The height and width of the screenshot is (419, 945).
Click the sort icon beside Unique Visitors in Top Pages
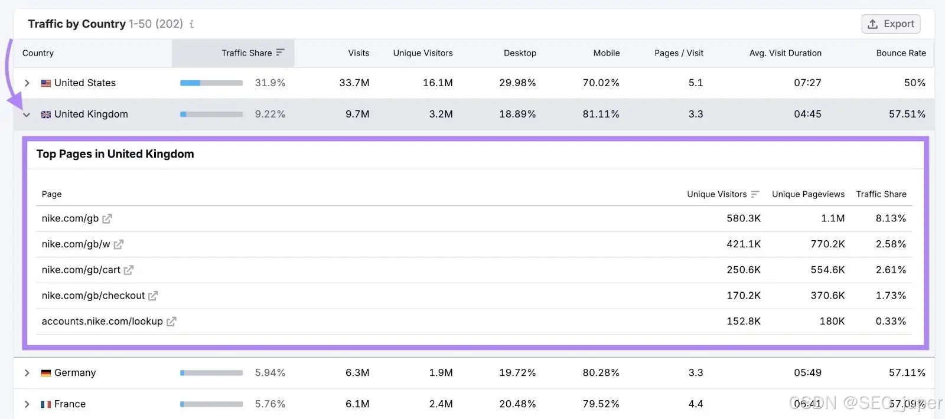755,194
